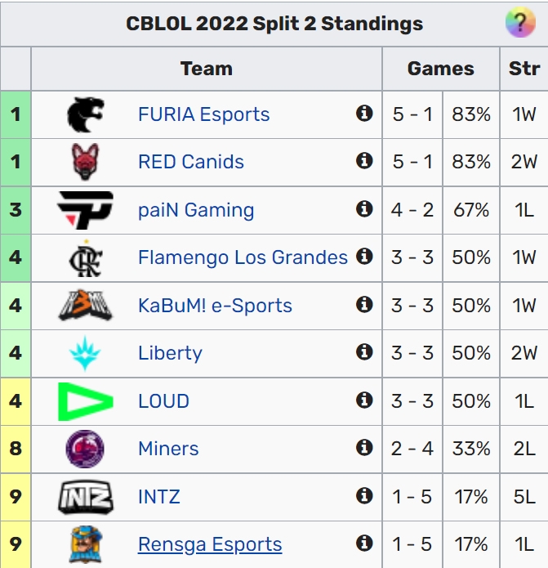The image size is (548, 568).
Task: Click the info icon for paiN Gaming
Action: pos(364,208)
